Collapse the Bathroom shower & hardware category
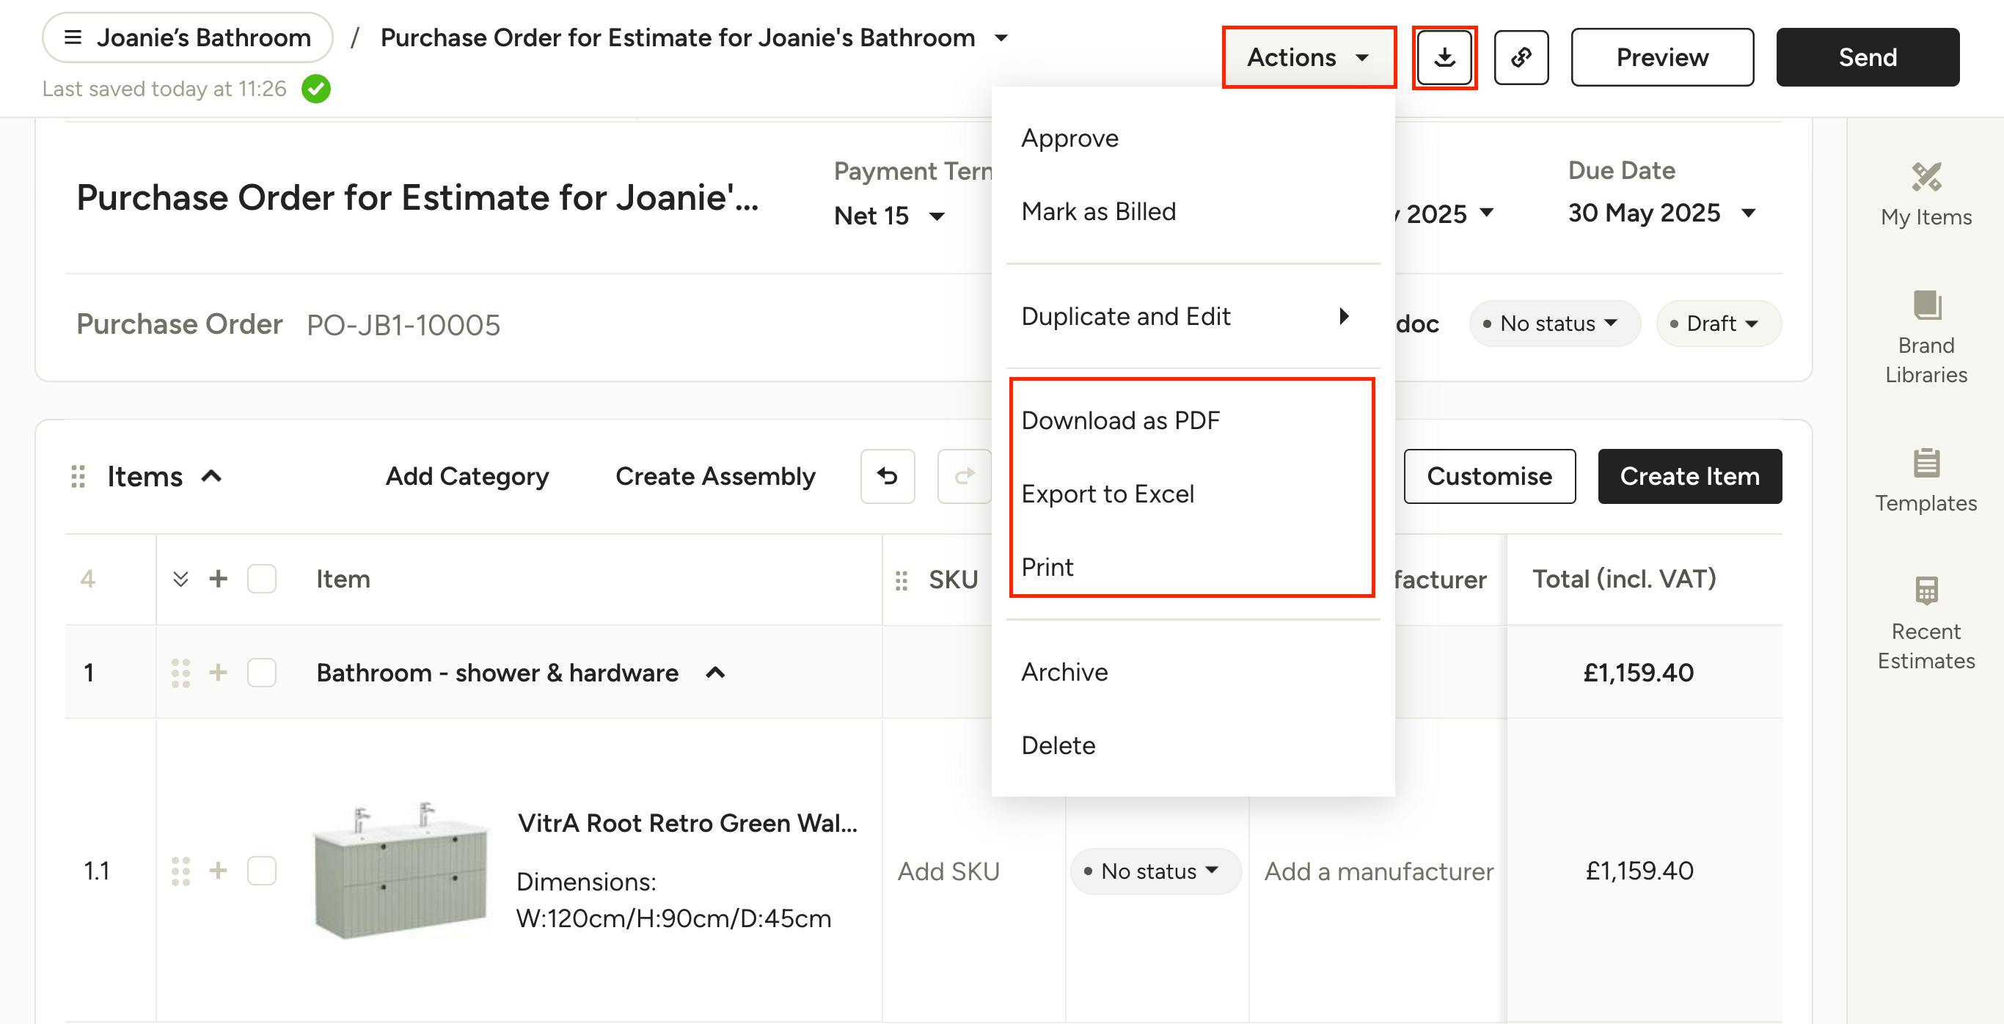Screen dimensions: 2004x1024 click(x=715, y=673)
